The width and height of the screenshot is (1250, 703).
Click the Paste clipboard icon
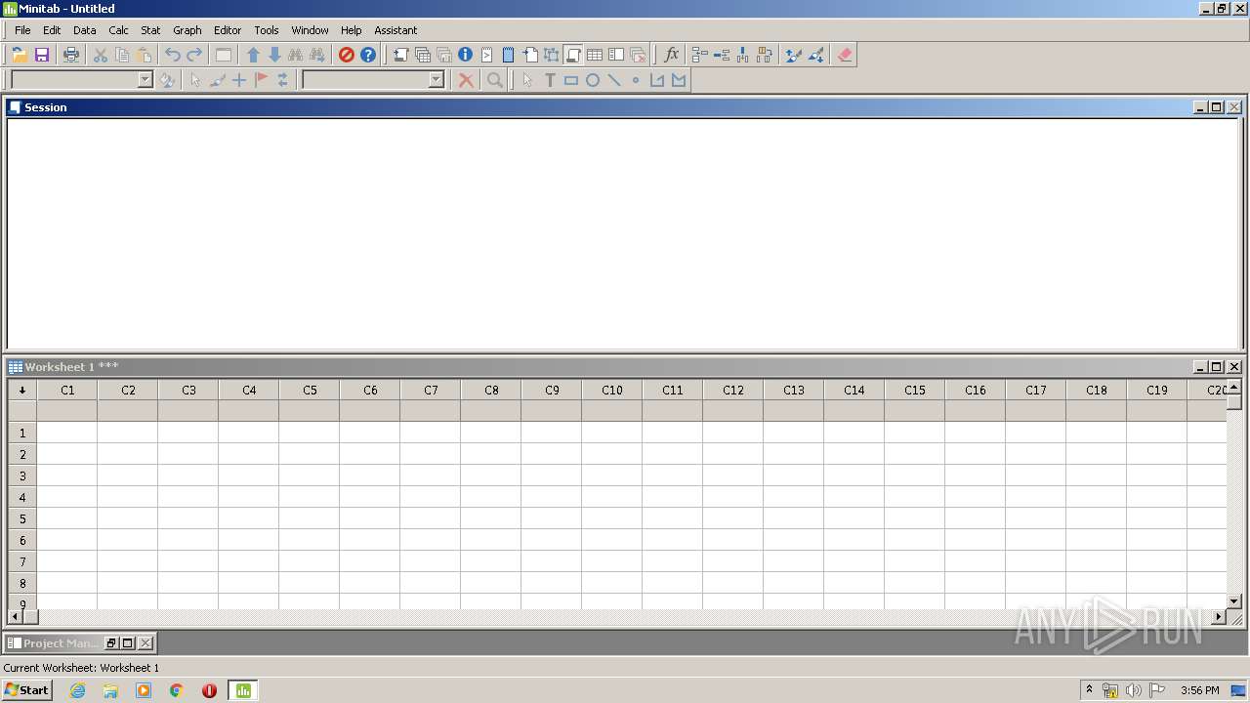[144, 55]
